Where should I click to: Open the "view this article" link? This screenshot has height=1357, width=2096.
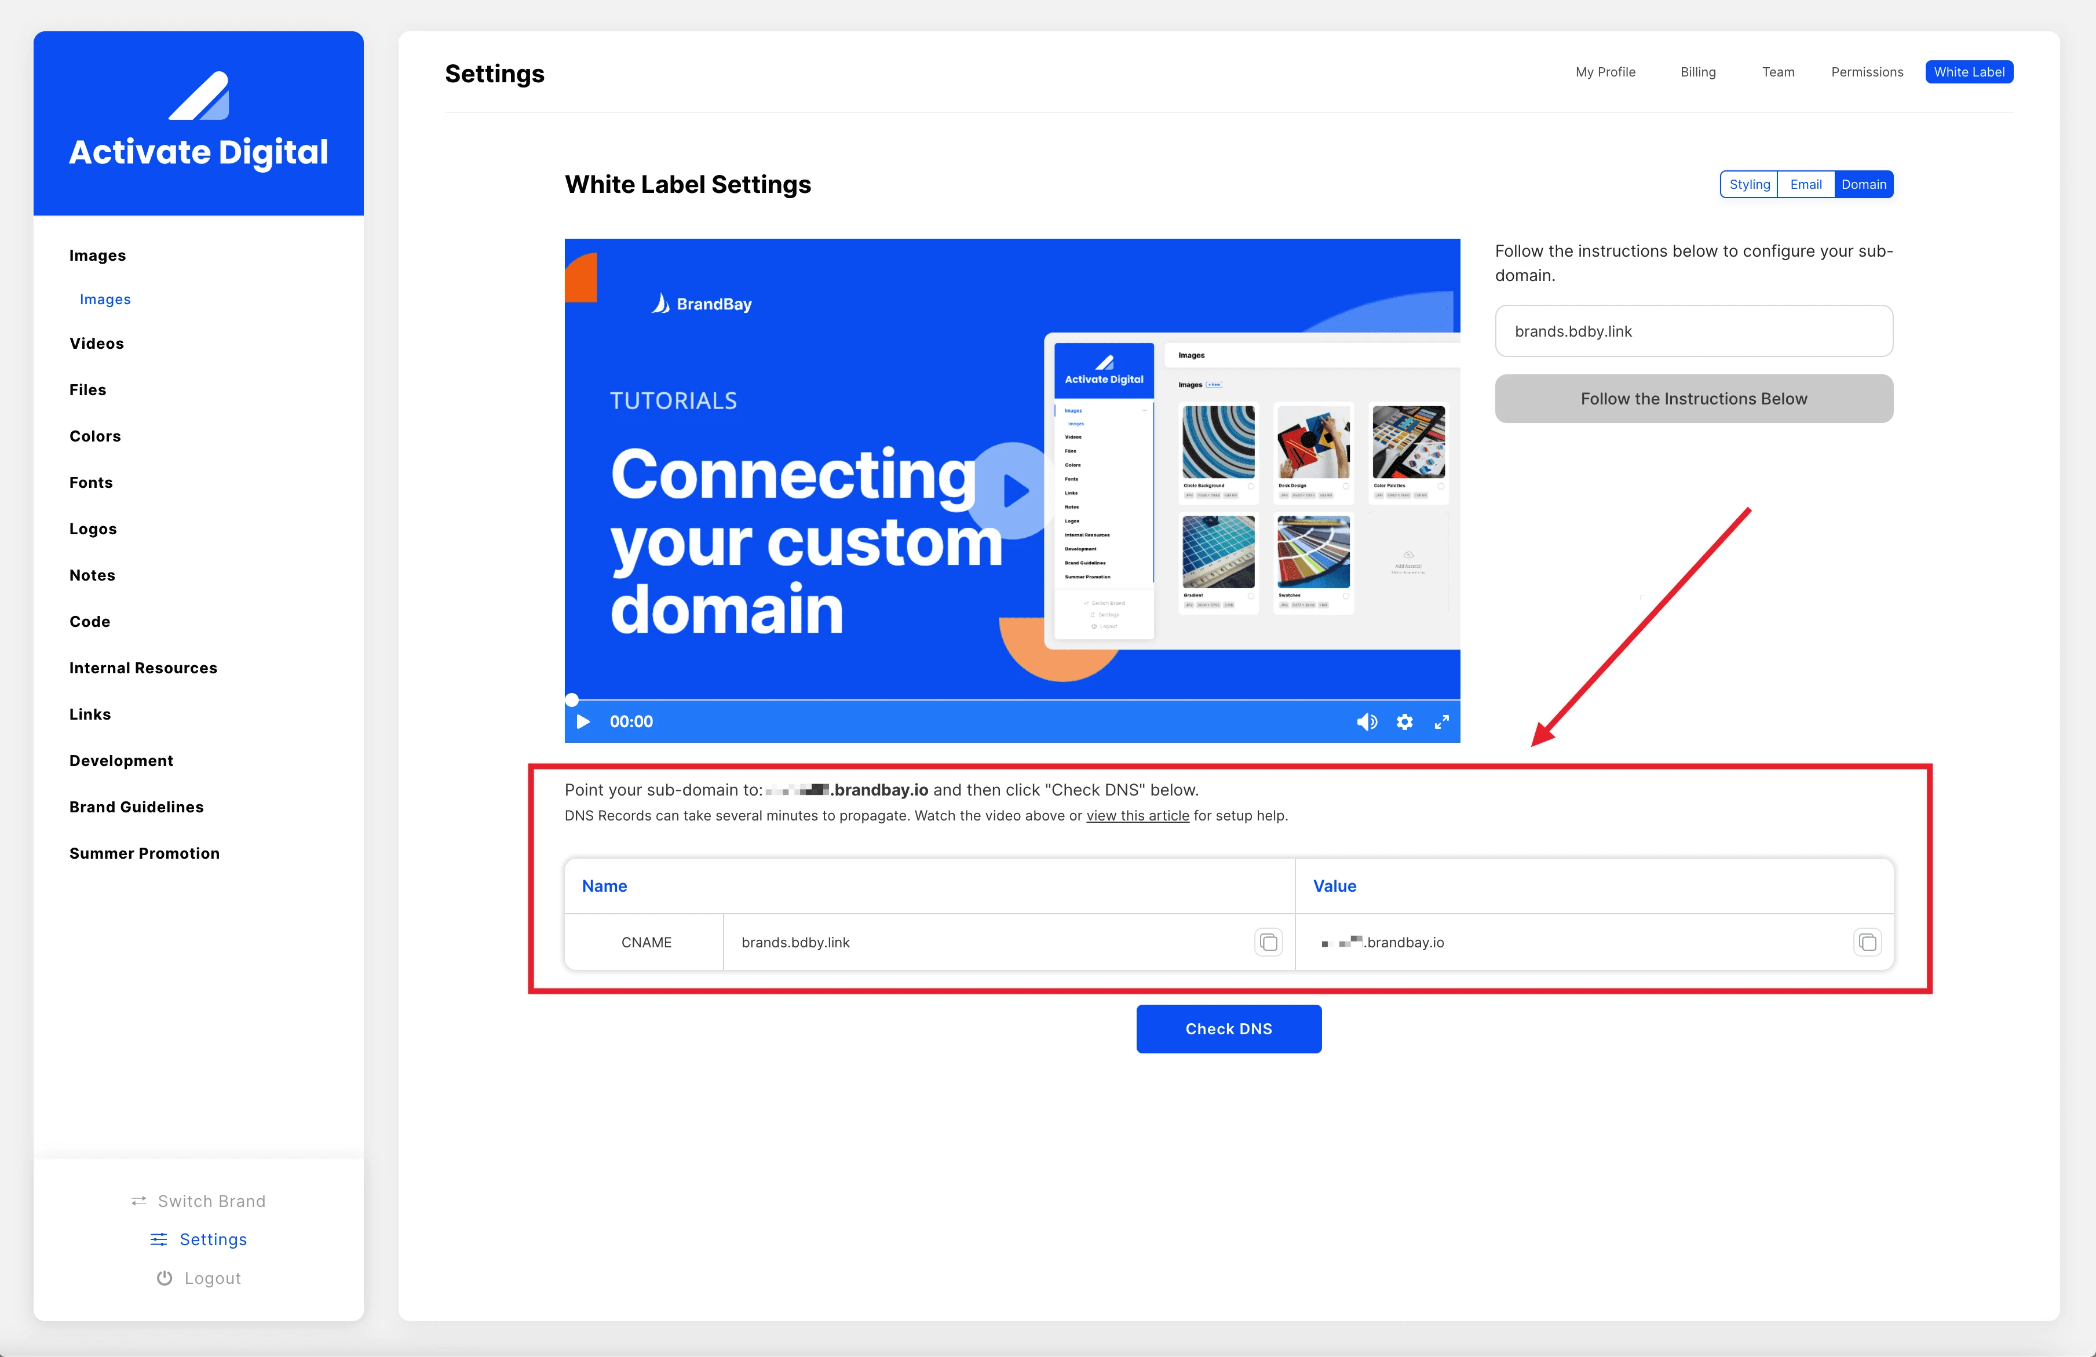coord(1138,815)
